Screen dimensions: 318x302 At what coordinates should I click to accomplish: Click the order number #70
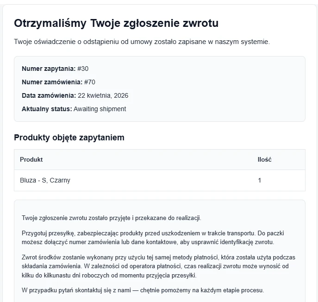click(x=90, y=82)
